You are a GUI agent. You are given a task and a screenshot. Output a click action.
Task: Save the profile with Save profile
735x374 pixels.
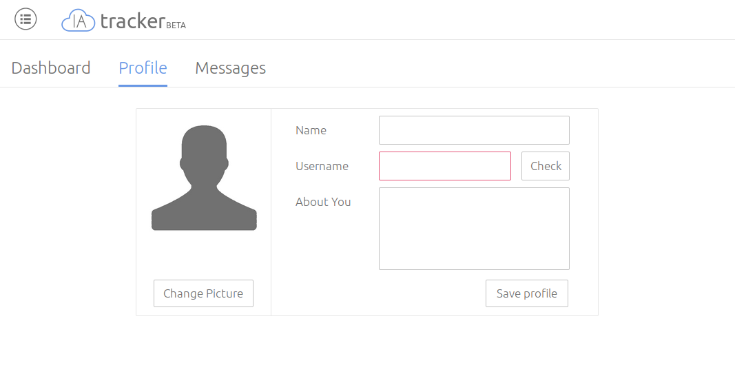pyautogui.click(x=527, y=293)
